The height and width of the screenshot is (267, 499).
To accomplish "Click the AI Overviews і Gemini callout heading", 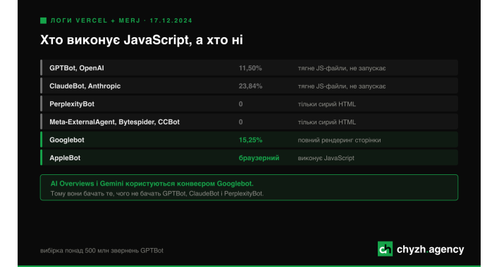I will click(x=152, y=183).
